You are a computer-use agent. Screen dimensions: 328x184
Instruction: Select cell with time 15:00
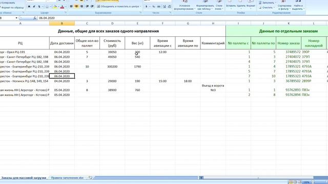tap(162, 81)
